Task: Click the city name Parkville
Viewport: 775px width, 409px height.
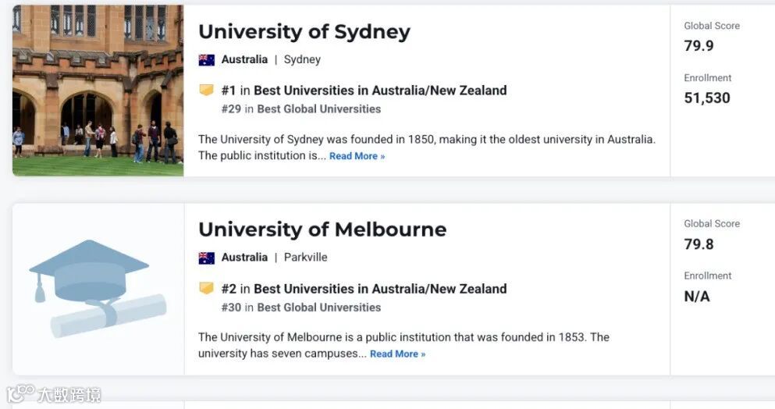Action: pos(305,257)
